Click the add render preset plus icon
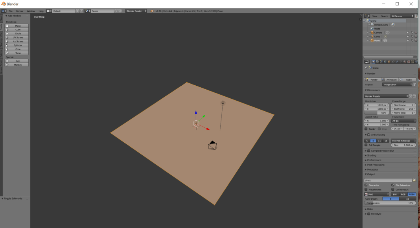Image resolution: width=420 pixels, height=228 pixels. (410, 96)
